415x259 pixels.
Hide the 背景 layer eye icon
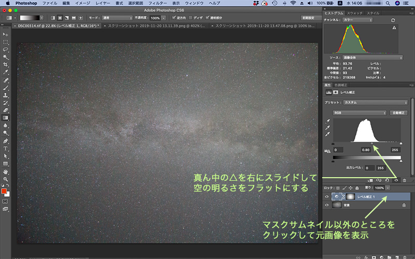327,205
